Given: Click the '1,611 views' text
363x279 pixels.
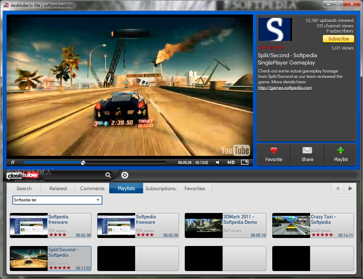Looking at the screenshot, I should pyautogui.click(x=342, y=48).
